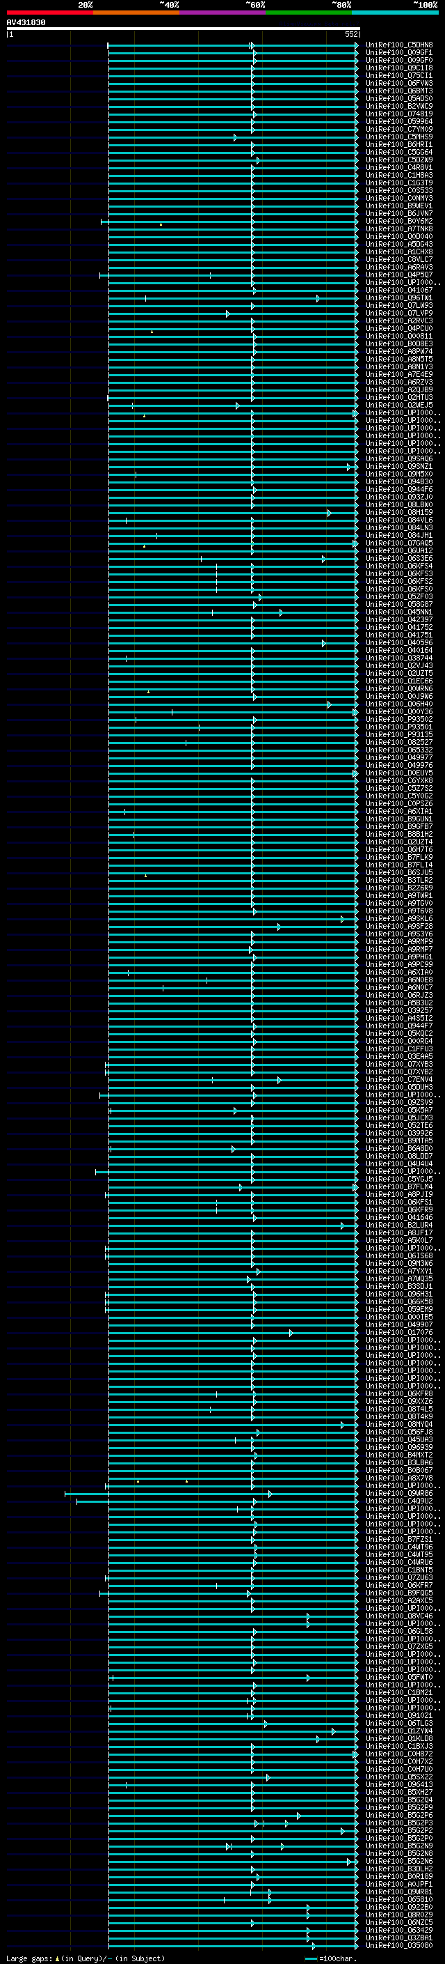Select the UniRef100_Q6KFR9 label
The width and height of the screenshot is (445, 1964).
click(399, 1209)
